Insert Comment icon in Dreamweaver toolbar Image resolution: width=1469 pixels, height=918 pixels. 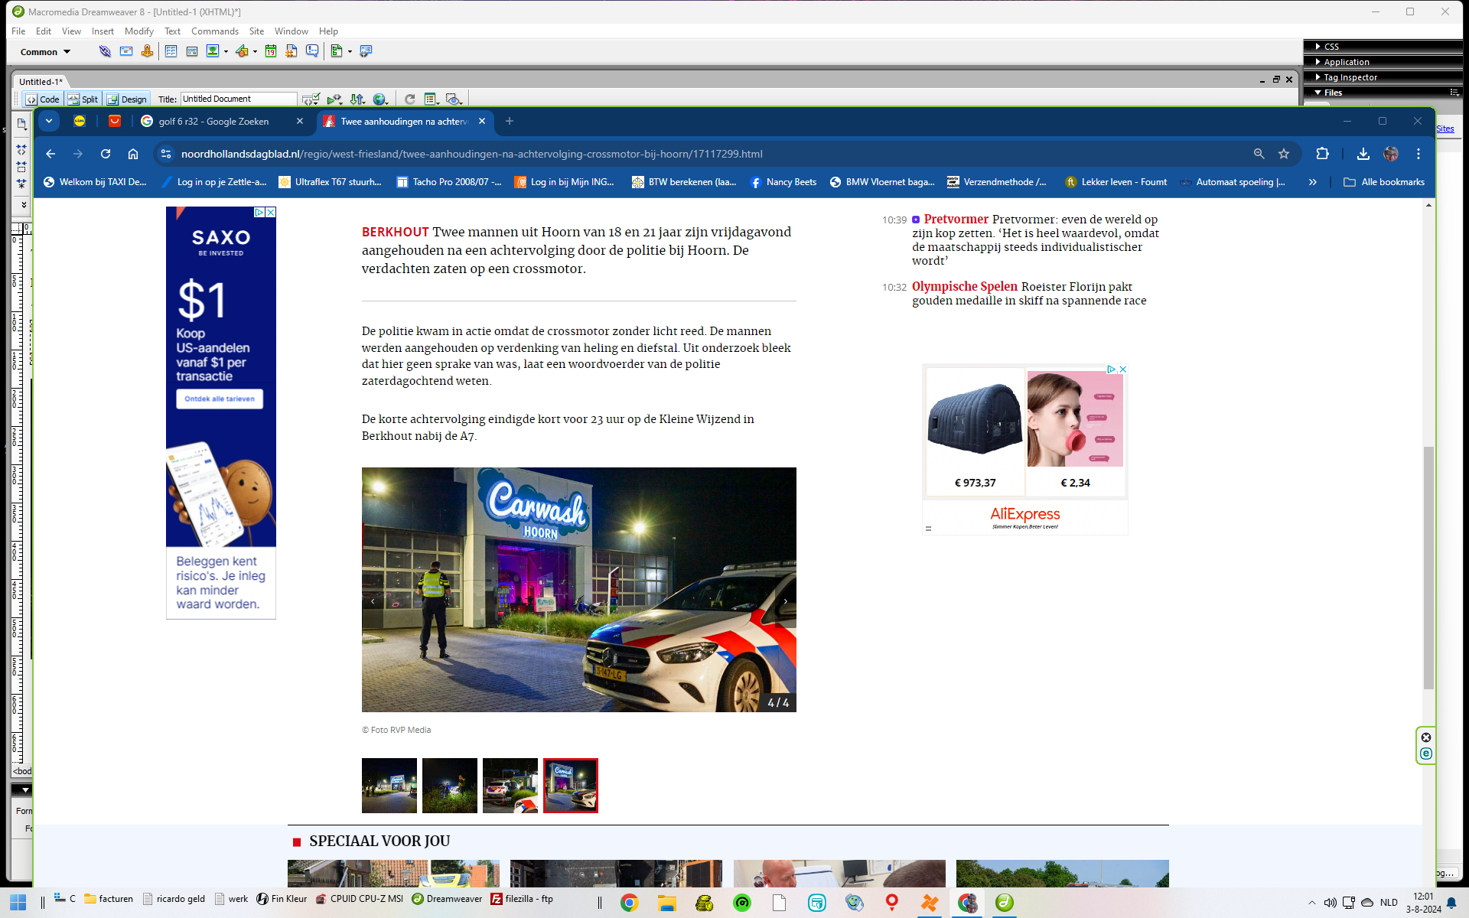tap(312, 51)
